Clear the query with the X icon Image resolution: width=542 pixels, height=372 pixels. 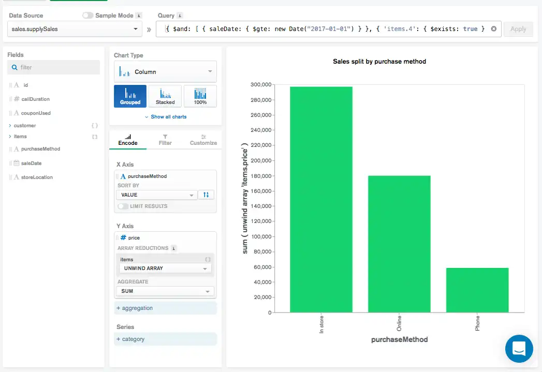[494, 29]
